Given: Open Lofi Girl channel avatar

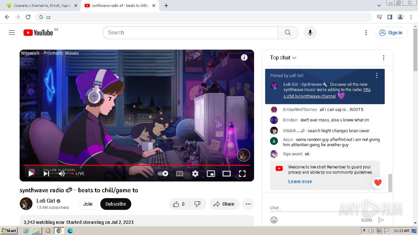Looking at the screenshot, I should point(26,204).
